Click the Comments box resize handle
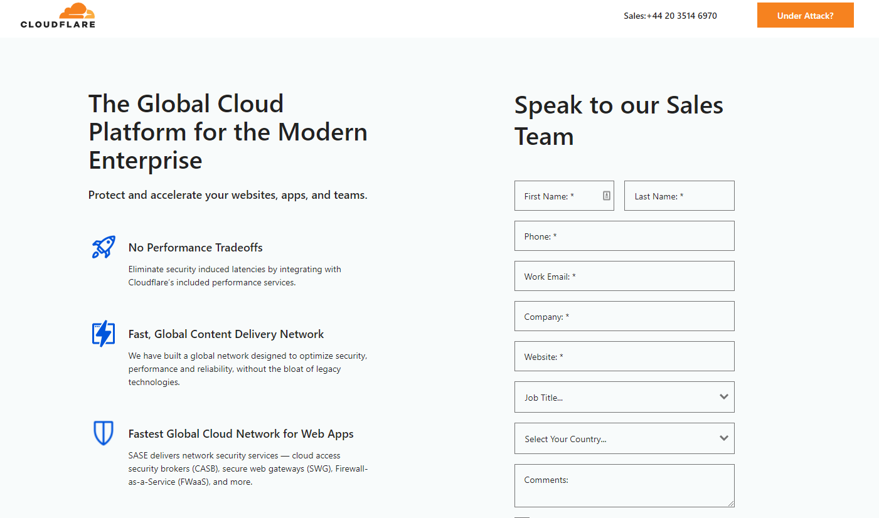 pyautogui.click(x=731, y=504)
